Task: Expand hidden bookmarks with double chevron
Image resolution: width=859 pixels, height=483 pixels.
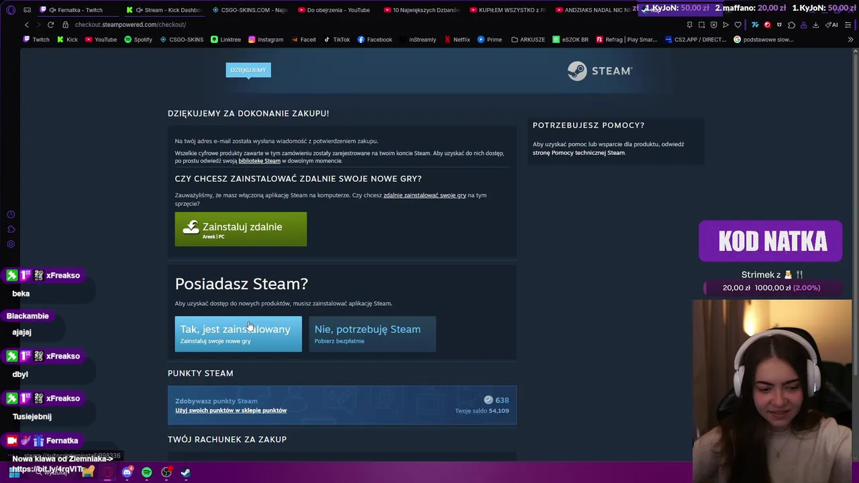Action: click(850, 40)
